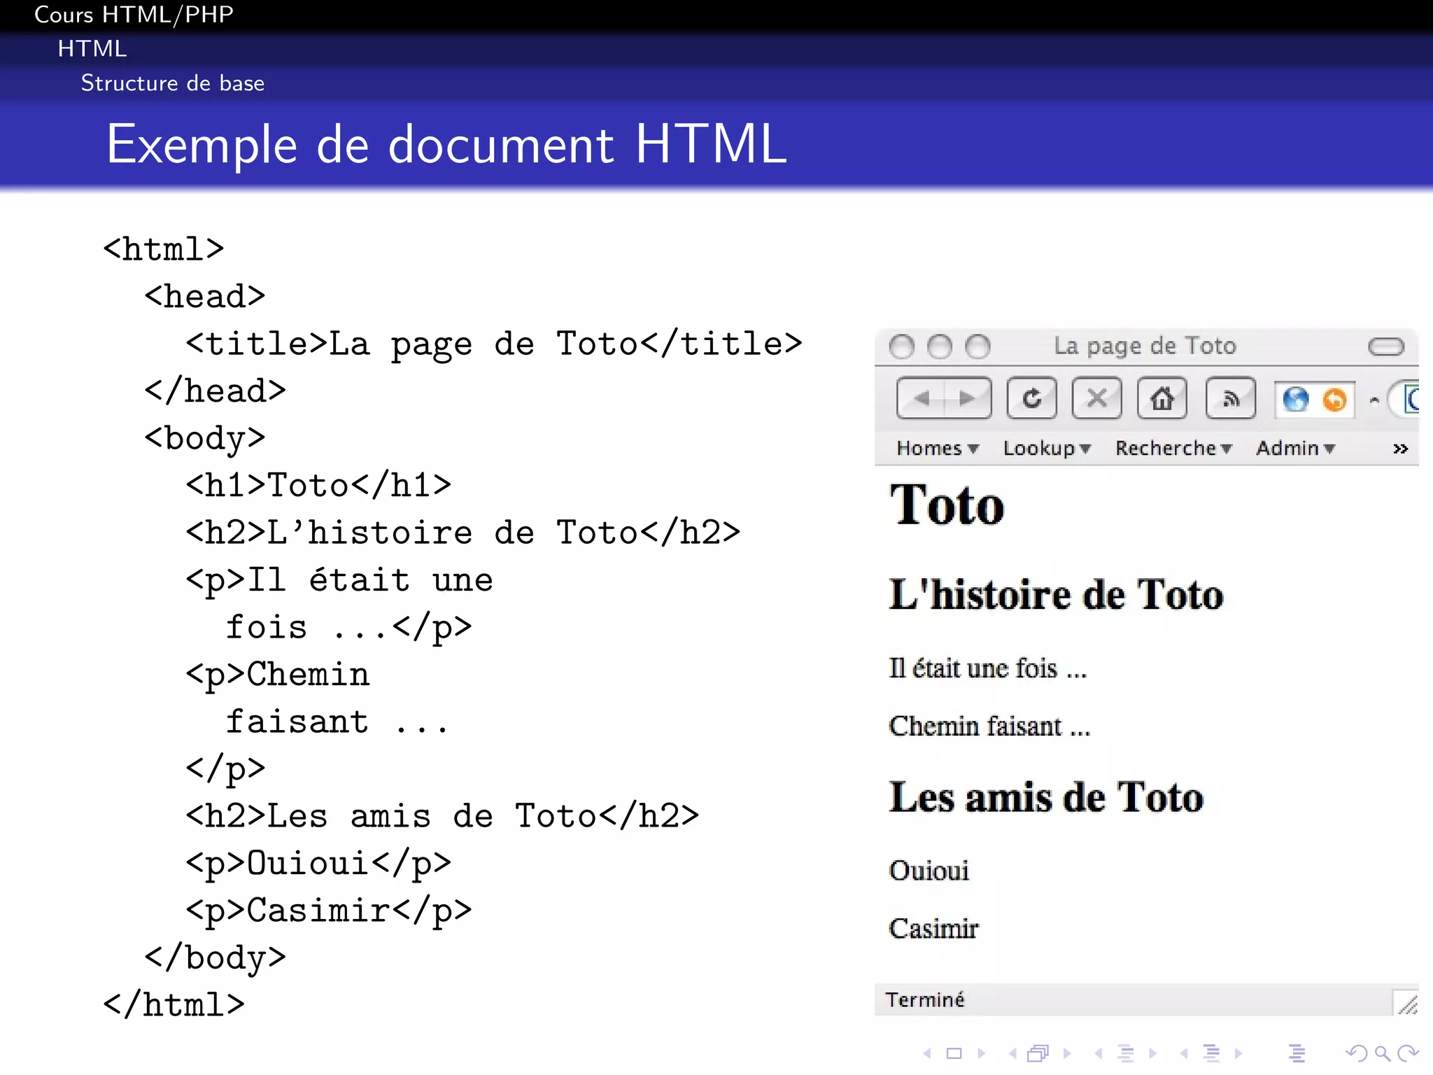Click the browser Forward arrow button

pos(968,398)
